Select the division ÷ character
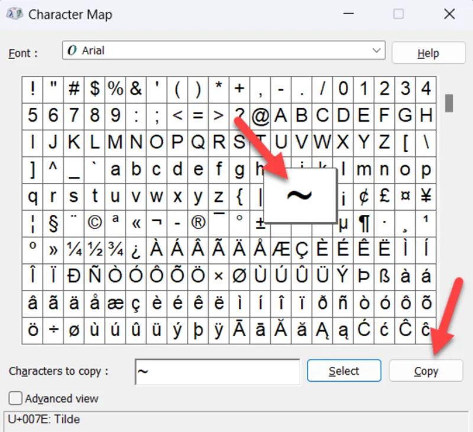This screenshot has width=473, height=432. 53,331
